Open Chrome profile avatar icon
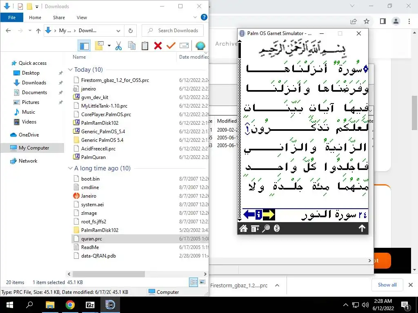This screenshot has width=418, height=313. click(x=396, y=21)
